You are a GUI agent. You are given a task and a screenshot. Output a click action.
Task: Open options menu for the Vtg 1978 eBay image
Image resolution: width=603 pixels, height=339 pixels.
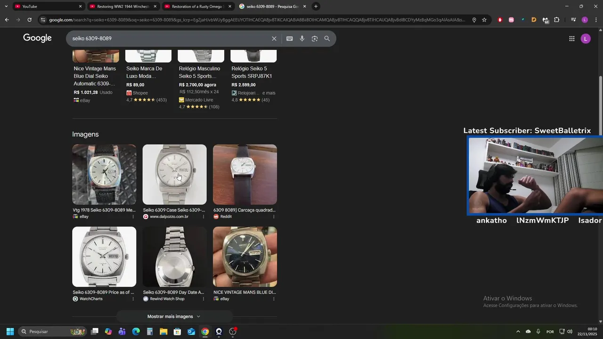click(x=133, y=217)
